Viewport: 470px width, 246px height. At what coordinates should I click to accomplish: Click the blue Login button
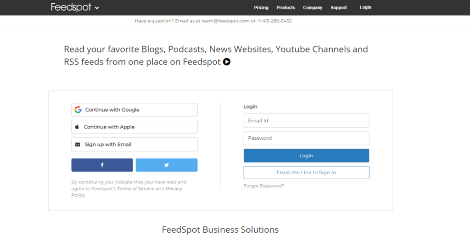click(x=306, y=155)
